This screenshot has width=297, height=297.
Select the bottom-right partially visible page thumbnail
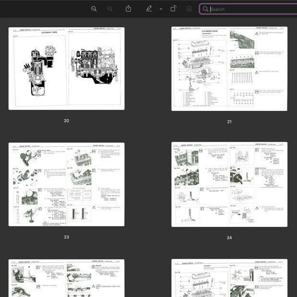[x=229, y=278]
